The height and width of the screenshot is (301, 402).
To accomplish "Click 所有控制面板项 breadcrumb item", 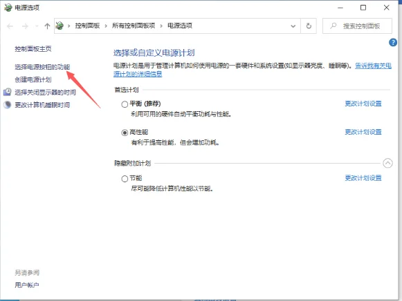I will (x=134, y=26).
